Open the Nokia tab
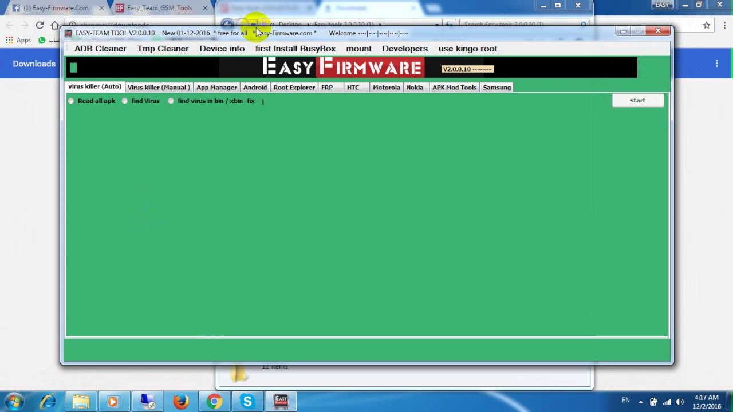This screenshot has height=412, width=733. (x=415, y=88)
